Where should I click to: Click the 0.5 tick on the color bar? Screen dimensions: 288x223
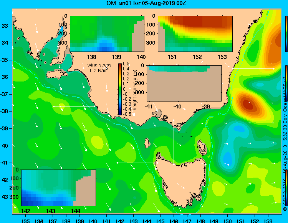(126, 64)
